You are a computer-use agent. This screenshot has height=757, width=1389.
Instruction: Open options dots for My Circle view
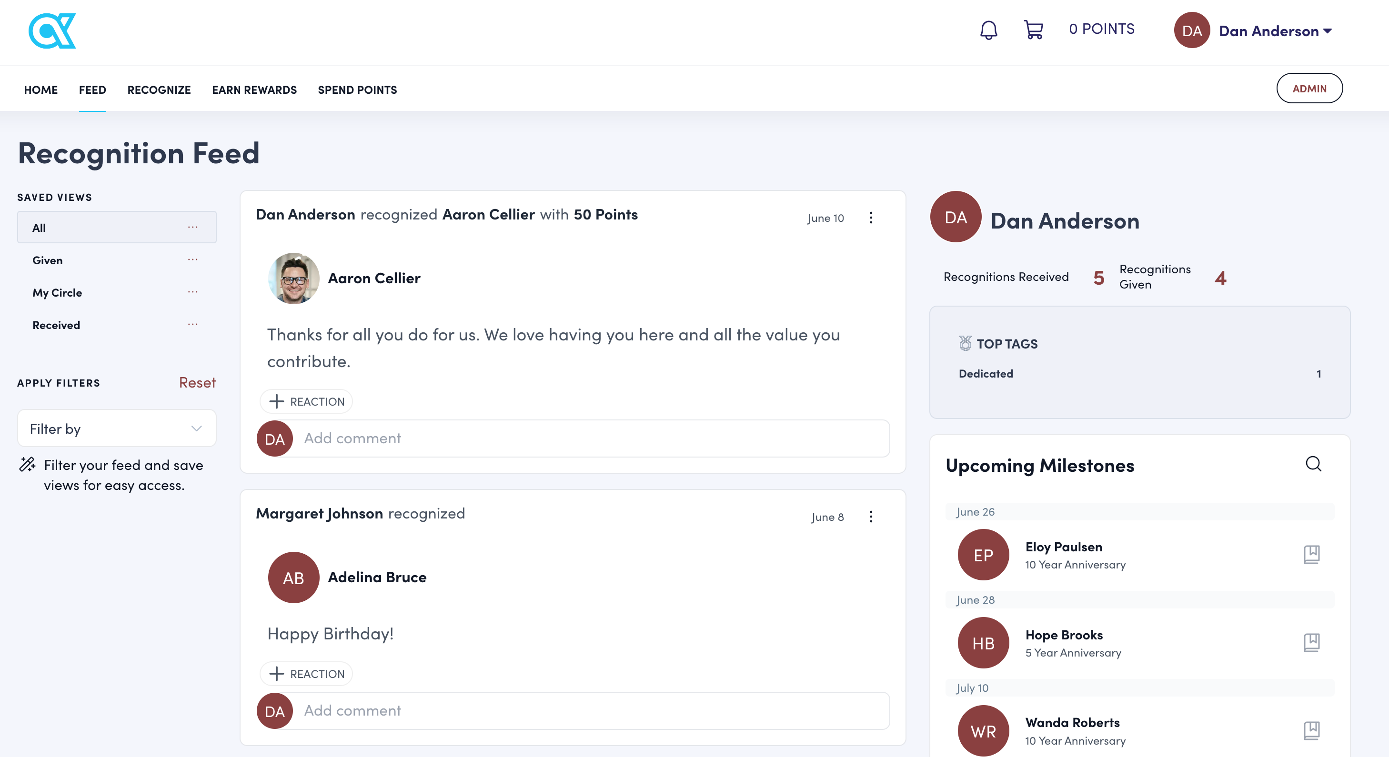pyautogui.click(x=192, y=292)
